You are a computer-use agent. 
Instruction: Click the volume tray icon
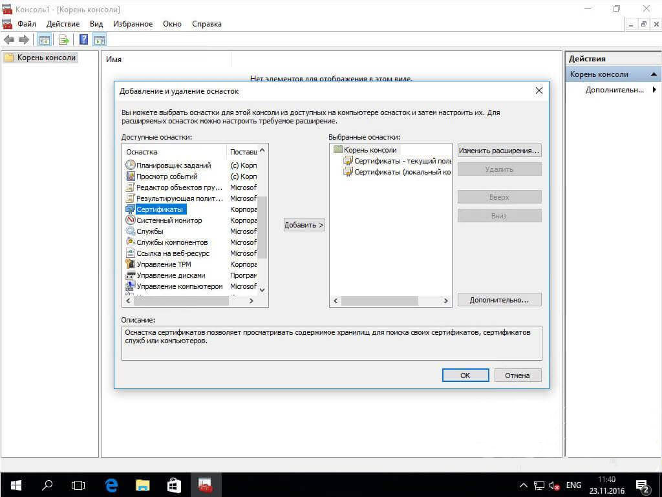click(x=554, y=485)
